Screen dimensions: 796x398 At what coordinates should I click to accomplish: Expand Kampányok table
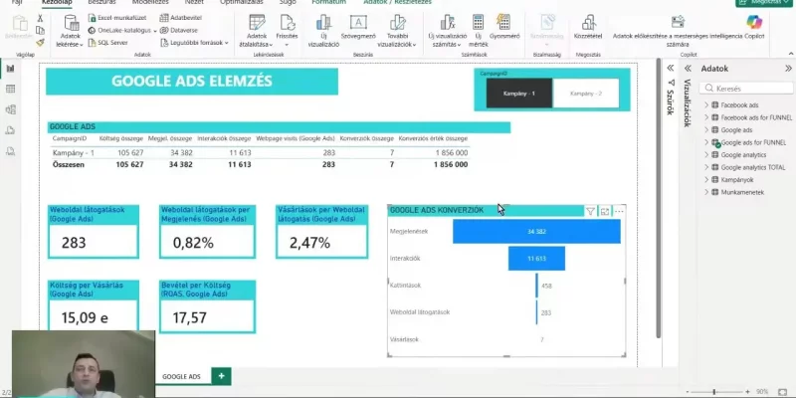tap(706, 180)
